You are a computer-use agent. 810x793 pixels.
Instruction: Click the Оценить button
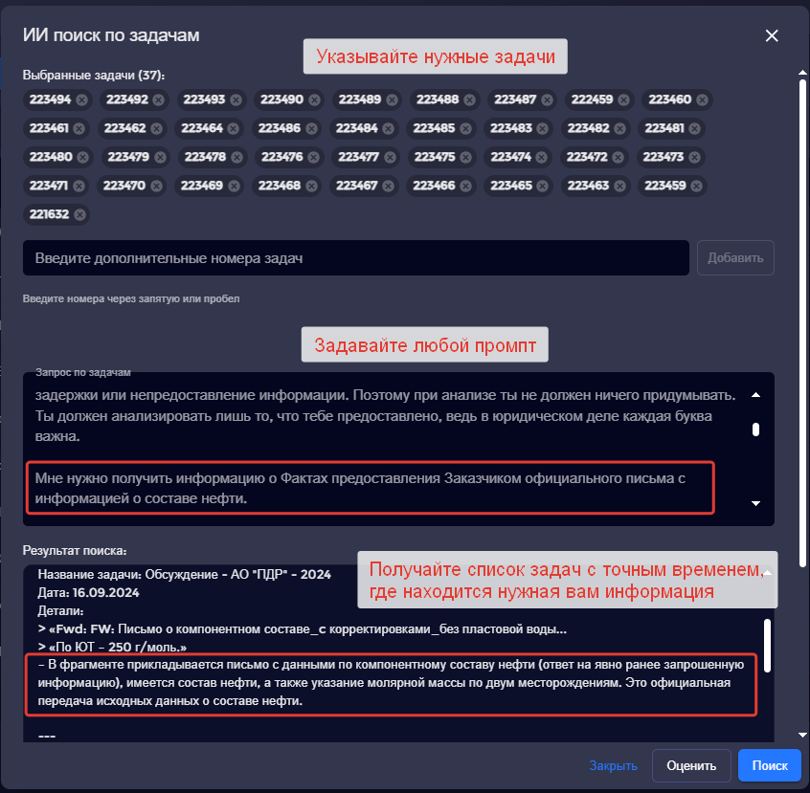(x=691, y=765)
